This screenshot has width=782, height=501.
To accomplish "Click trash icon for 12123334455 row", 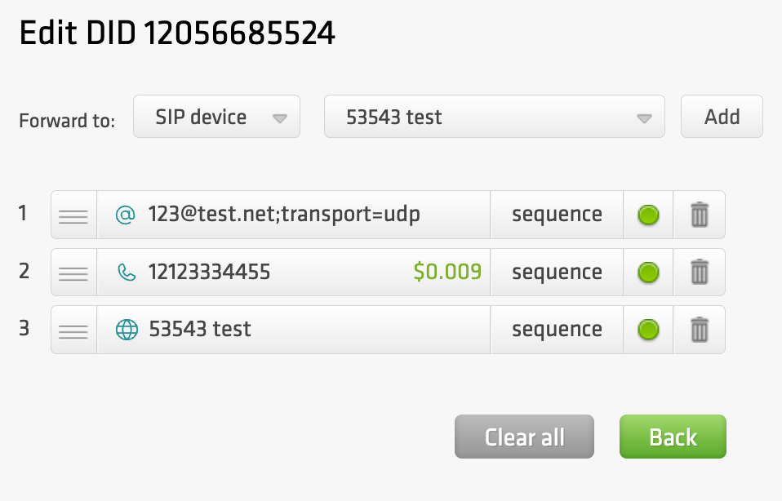I will tap(700, 273).
